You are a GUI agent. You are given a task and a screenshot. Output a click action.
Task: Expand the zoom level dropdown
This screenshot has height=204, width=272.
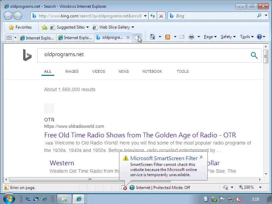[x=260, y=187]
